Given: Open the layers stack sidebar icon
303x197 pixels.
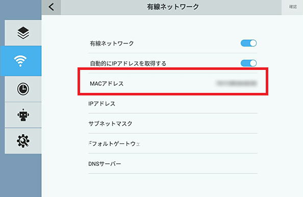Looking at the screenshot, I should [x=23, y=33].
